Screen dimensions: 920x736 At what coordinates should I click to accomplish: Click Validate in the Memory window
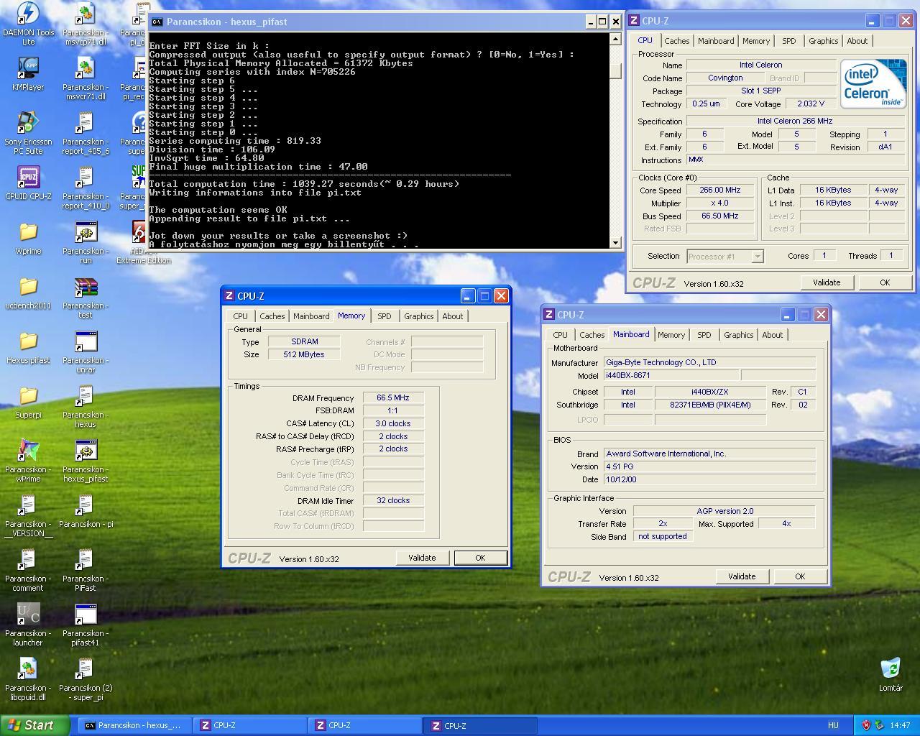tap(422, 558)
